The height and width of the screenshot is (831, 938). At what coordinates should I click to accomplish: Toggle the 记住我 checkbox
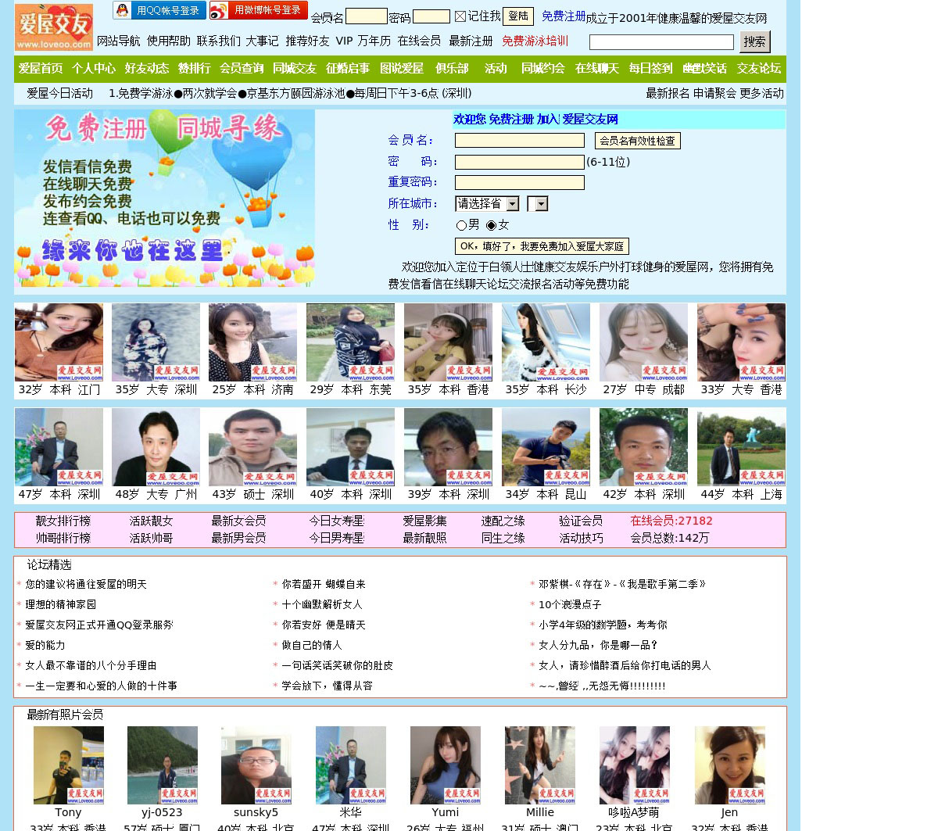click(x=460, y=16)
